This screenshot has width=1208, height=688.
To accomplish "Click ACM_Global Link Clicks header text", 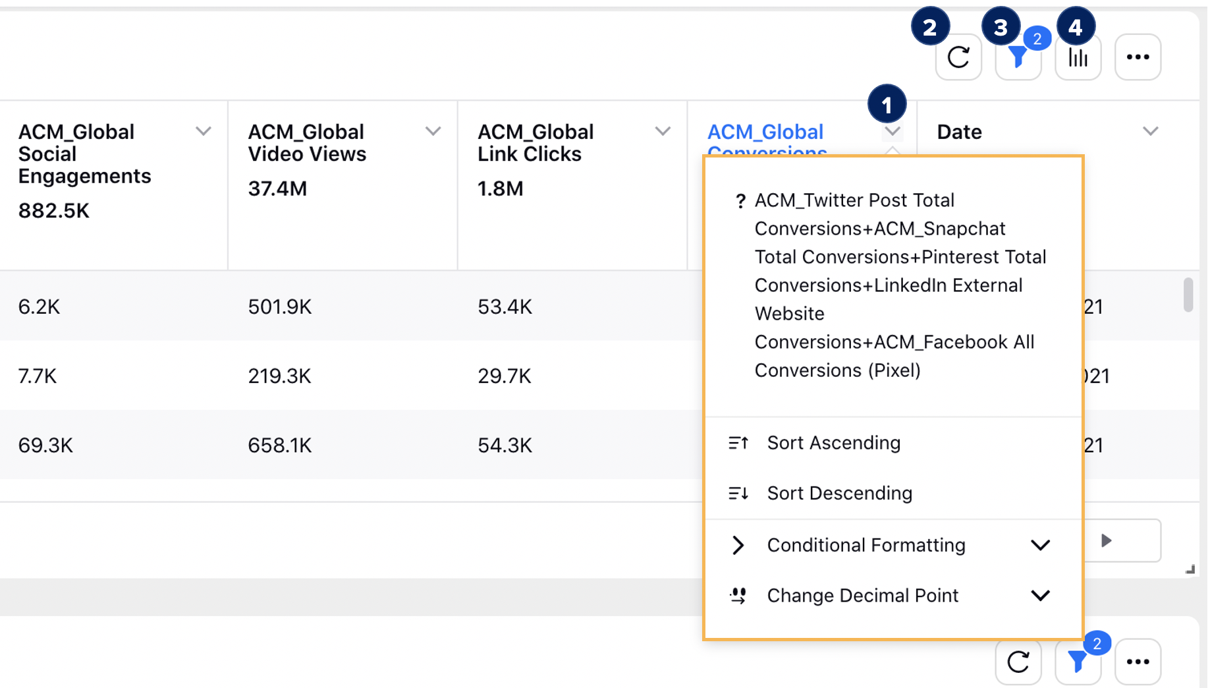I will tap(535, 142).
